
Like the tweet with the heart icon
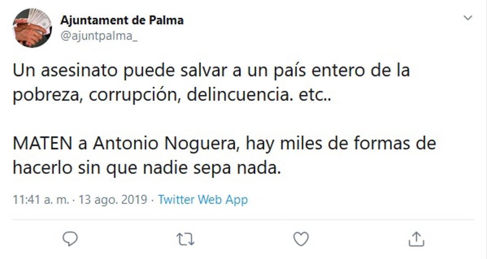point(301,239)
